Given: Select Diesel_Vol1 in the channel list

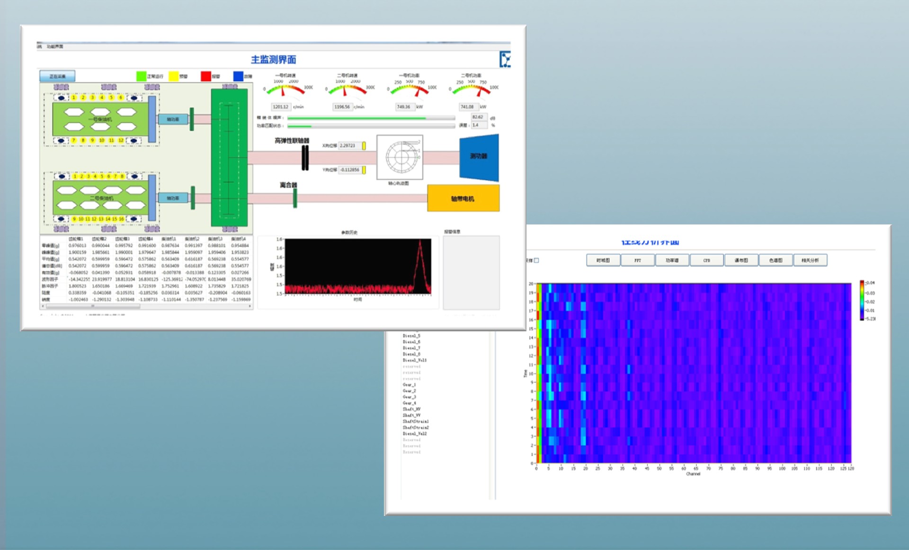Looking at the screenshot, I should click(x=414, y=360).
